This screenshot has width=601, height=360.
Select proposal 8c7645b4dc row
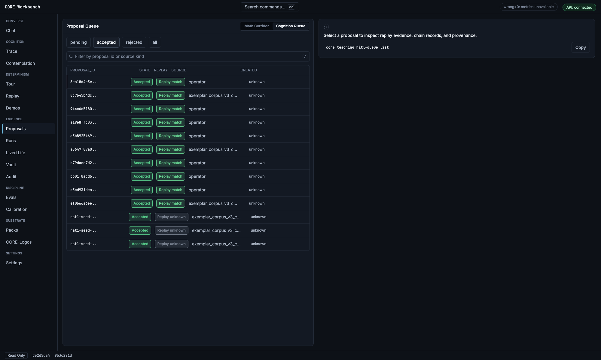[188, 95]
